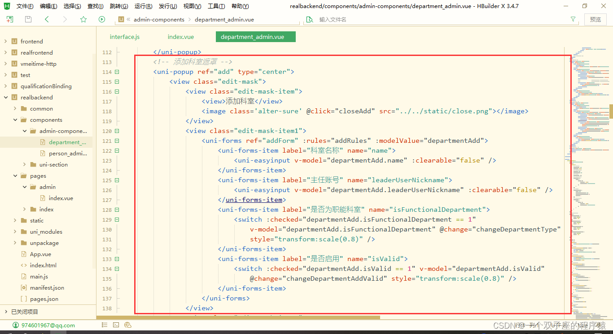Fold the code block at line 133
Image resolution: width=613 pixels, height=334 pixels.
point(117,259)
